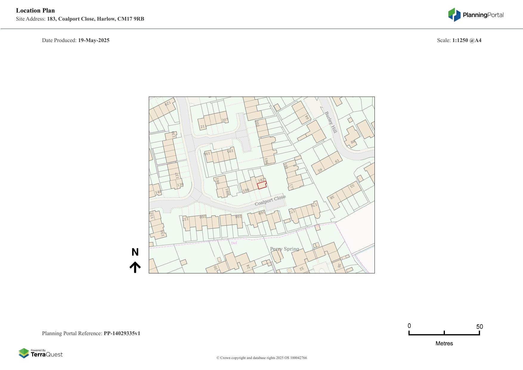Click the TerraQuest logo icon
This screenshot has width=523, height=370.
(24, 353)
